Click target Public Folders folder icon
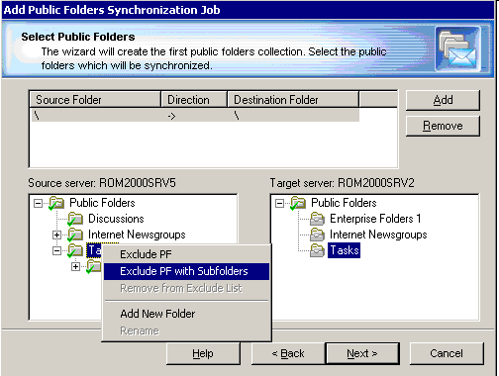499x376 pixels. click(298, 203)
